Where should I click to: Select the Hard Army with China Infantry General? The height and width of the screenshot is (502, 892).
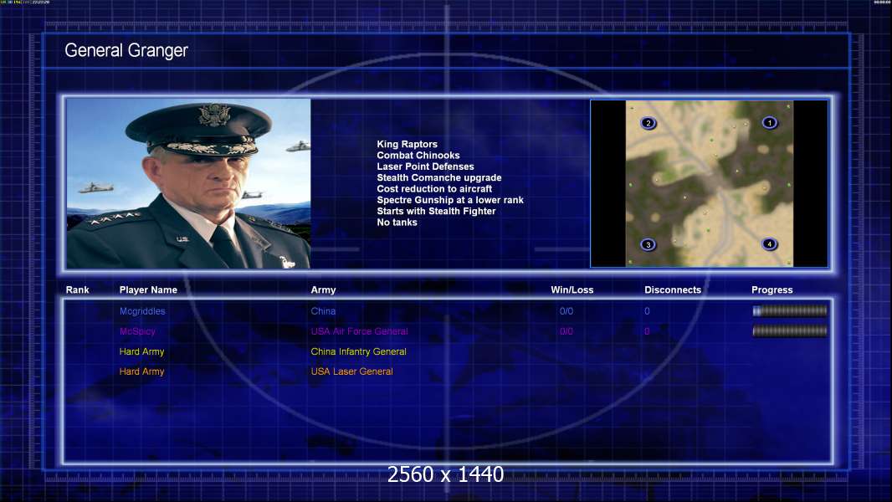[141, 351]
